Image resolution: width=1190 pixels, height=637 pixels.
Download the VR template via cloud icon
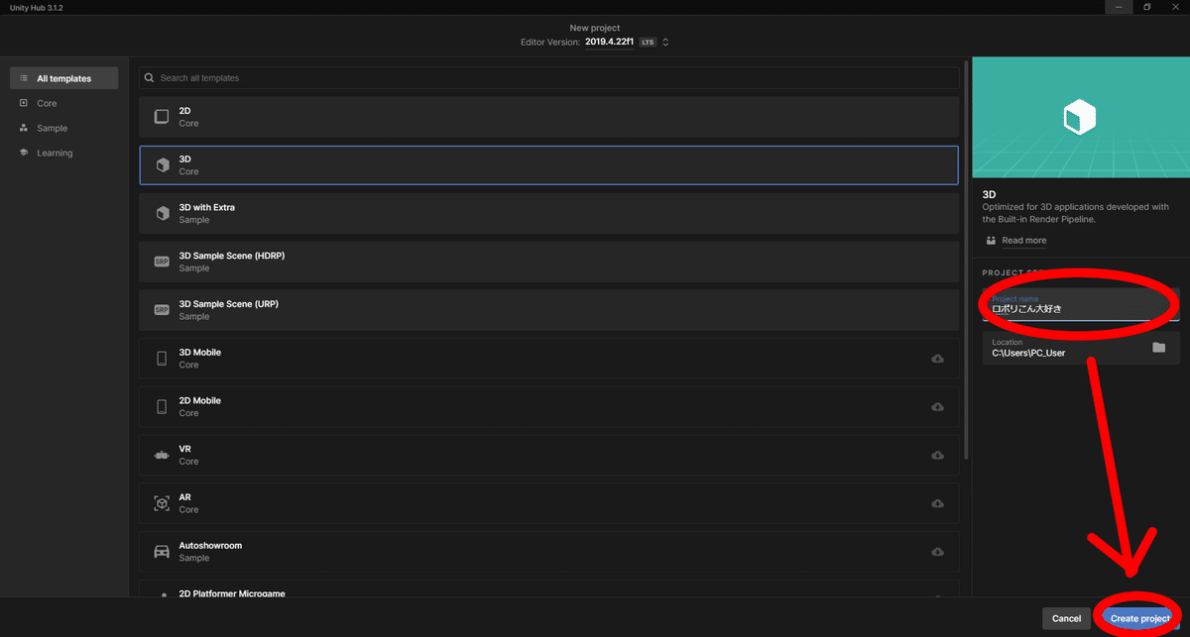point(937,456)
